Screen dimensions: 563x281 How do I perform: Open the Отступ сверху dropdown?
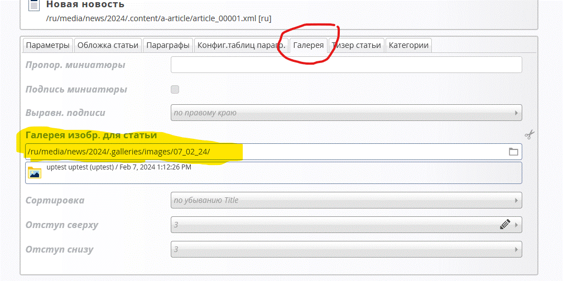point(335,225)
